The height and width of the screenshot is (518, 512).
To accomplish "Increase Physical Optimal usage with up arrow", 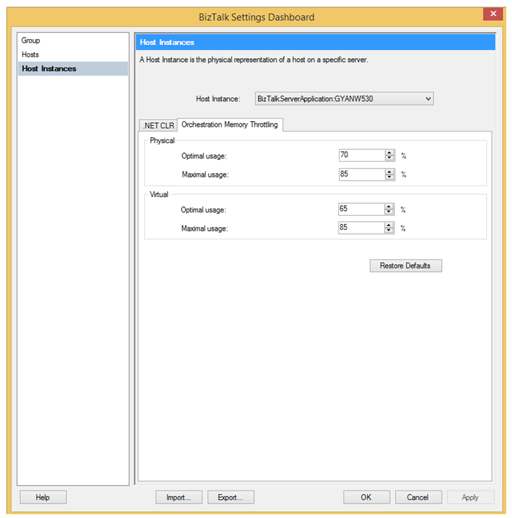I will pos(389,152).
